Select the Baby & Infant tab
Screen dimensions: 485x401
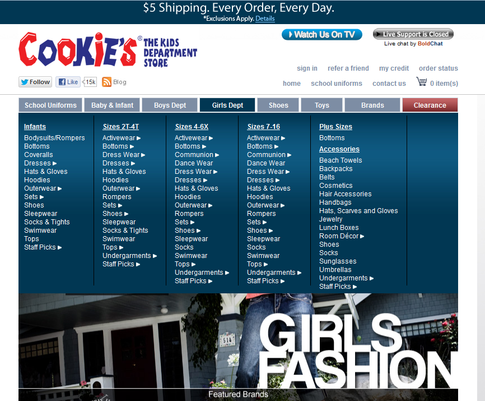pyautogui.click(x=112, y=105)
